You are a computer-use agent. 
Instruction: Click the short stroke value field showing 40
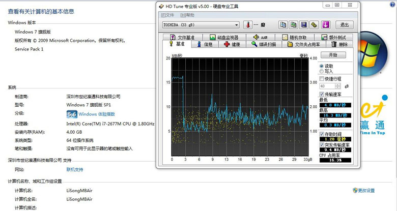coord(327,86)
